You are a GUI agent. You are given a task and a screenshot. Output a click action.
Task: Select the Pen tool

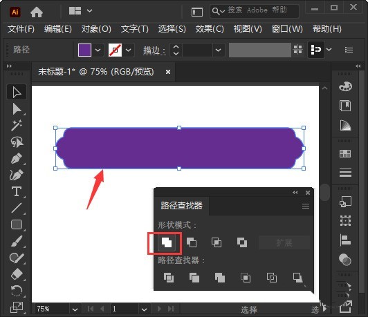(x=17, y=158)
